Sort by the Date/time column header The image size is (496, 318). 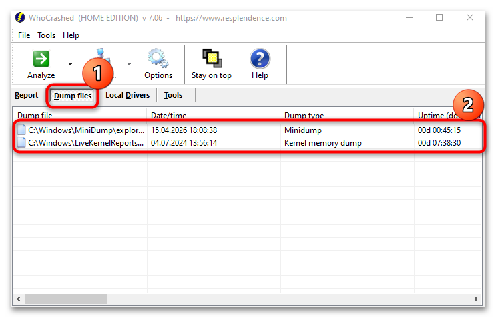click(x=214, y=114)
